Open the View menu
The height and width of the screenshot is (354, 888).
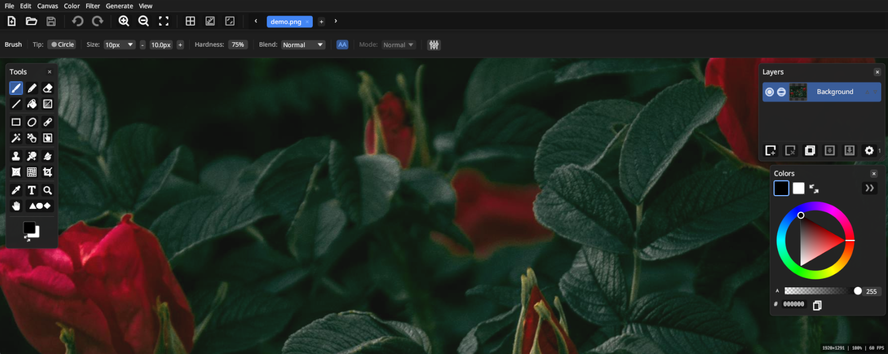click(x=146, y=6)
